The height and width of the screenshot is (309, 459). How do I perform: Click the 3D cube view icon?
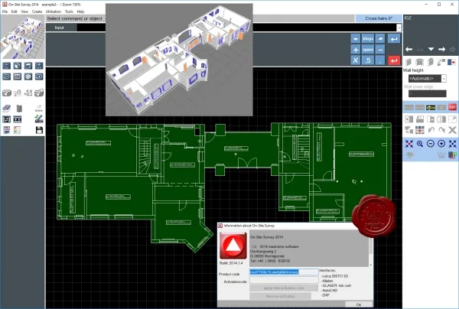(x=18, y=66)
